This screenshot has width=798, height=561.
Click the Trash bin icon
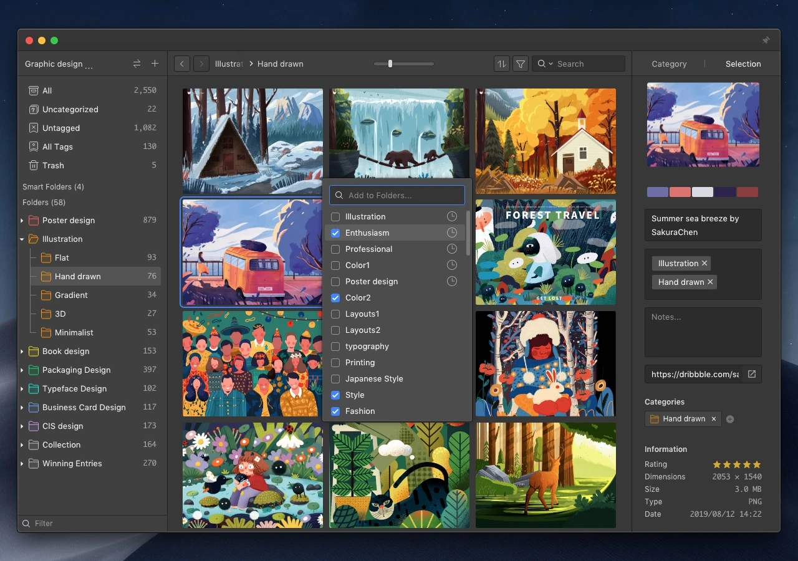[x=34, y=165]
